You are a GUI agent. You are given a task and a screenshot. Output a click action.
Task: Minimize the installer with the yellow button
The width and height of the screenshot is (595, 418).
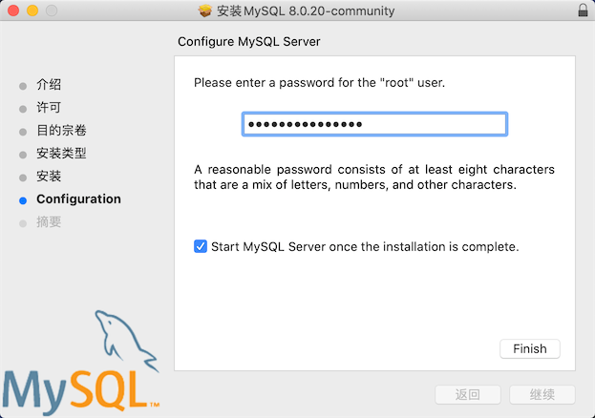[x=32, y=11]
